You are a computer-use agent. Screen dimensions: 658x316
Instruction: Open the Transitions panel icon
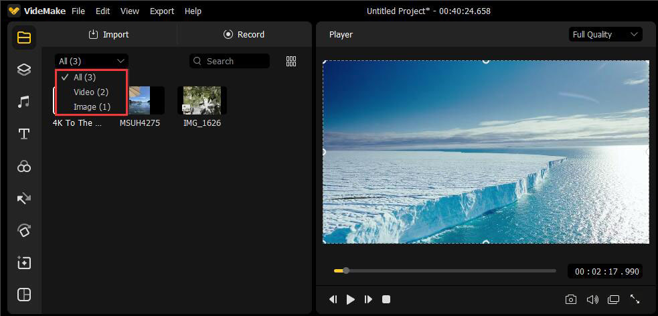(24, 198)
